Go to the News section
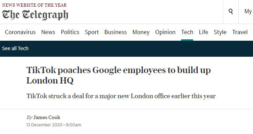The image size is (253, 134). click(48, 32)
